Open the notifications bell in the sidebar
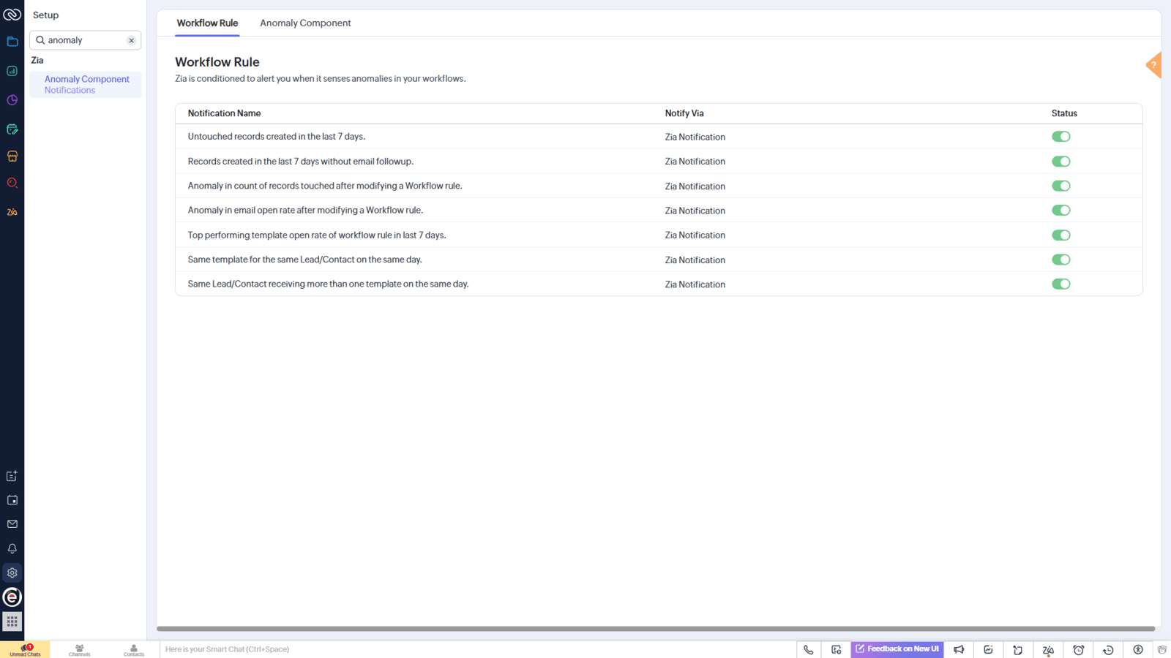Screen dimensions: 1171x658 tap(12, 548)
